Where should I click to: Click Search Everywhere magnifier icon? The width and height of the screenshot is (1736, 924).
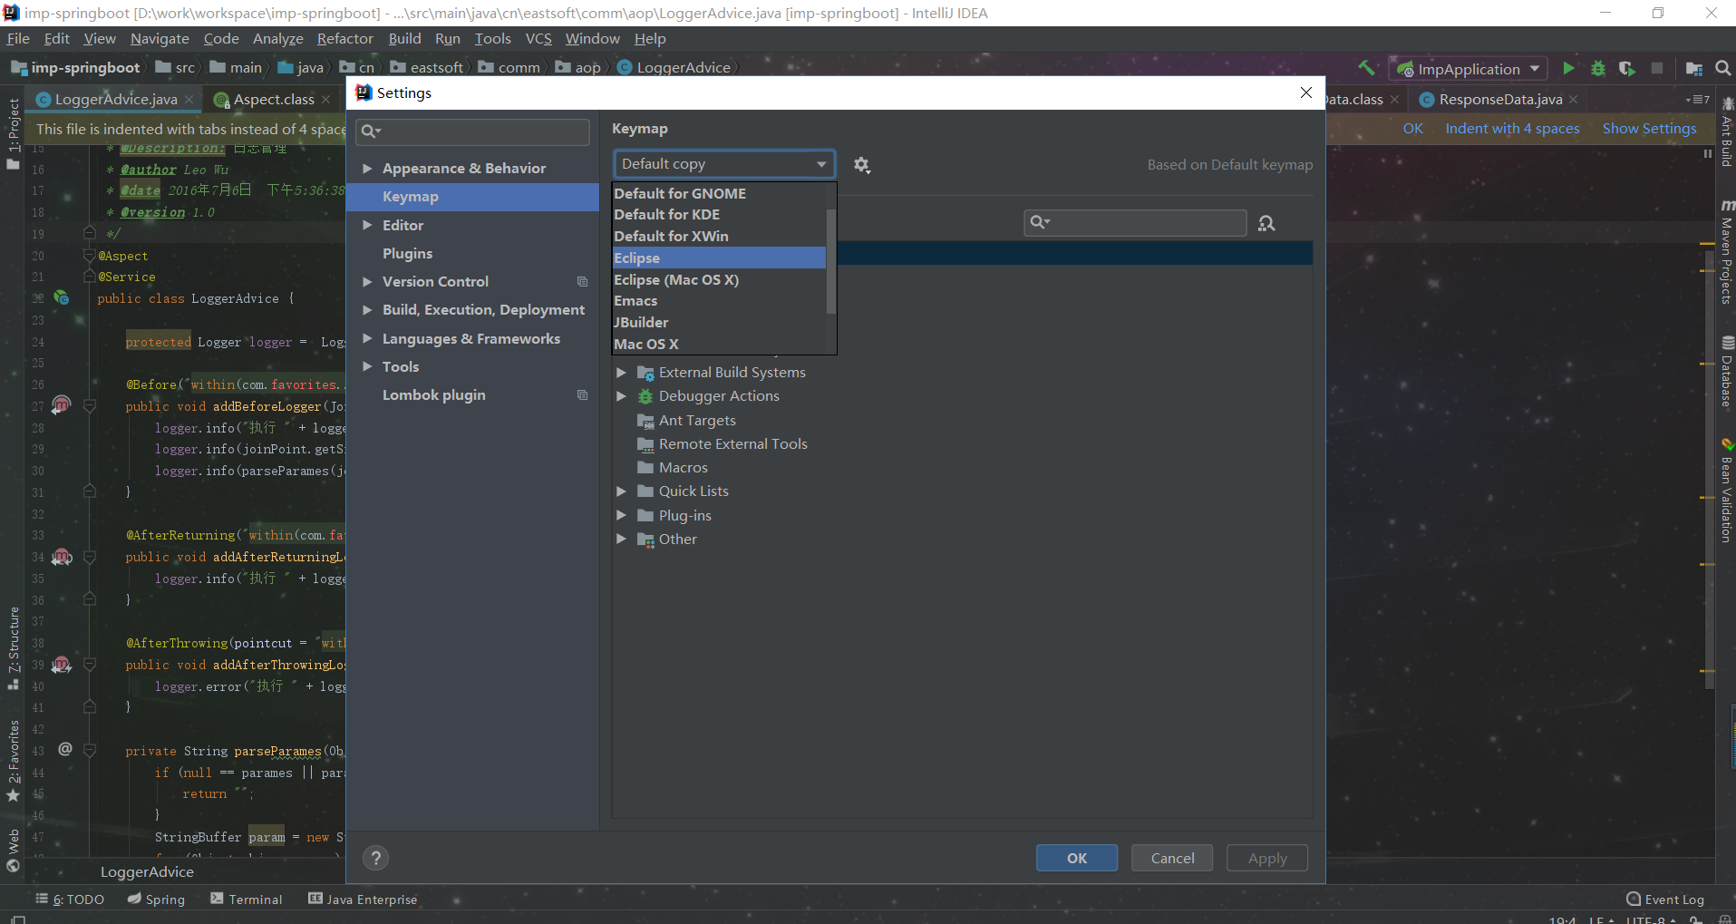(1723, 68)
